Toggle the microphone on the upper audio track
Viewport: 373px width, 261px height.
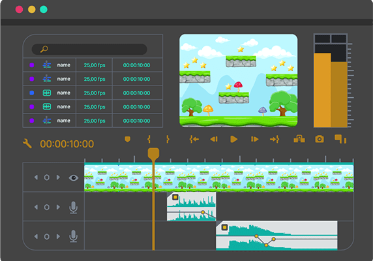pos(73,207)
